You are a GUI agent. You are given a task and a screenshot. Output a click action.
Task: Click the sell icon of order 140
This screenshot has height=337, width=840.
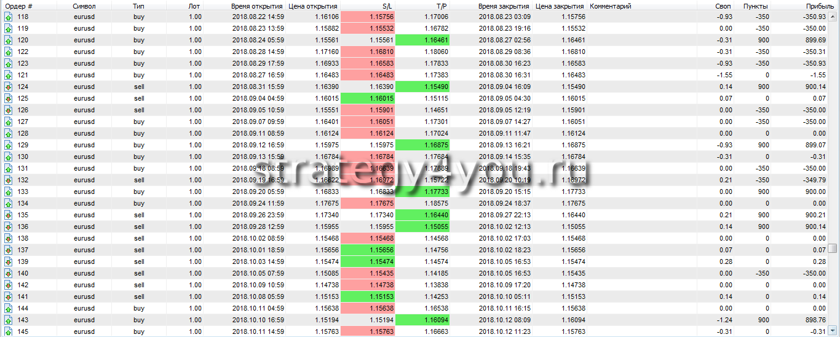click(8, 273)
